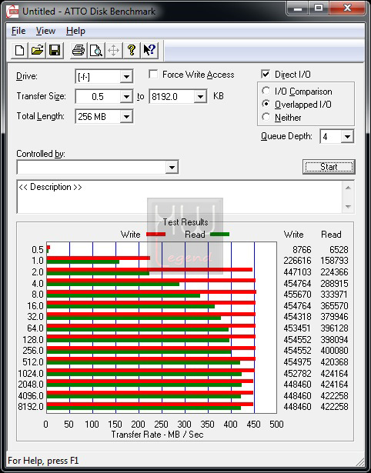The width and height of the screenshot is (371, 473).
Task: Minimize the ATTO Disk Benchmark window
Action: click(x=298, y=8)
